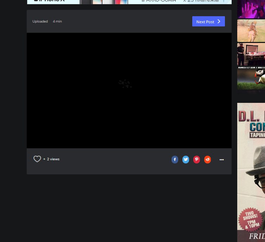Open the three-dot more options menu
The image size is (265, 242).
coord(221,160)
